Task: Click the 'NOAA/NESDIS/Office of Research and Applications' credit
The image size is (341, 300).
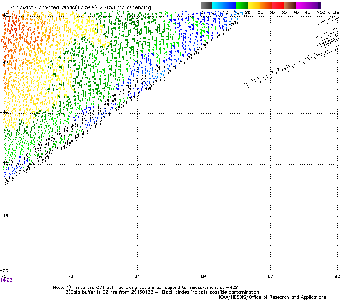Action: pyautogui.click(x=271, y=297)
